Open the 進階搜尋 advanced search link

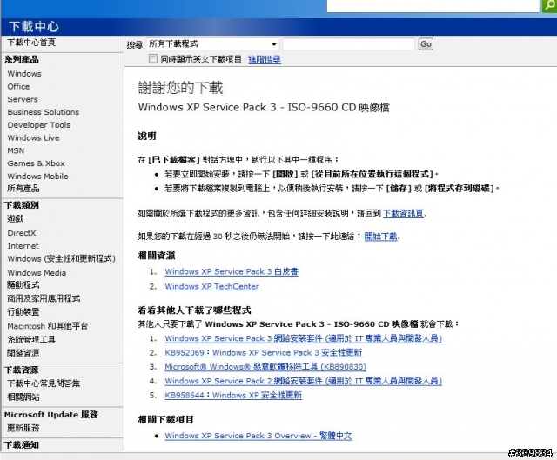pyautogui.click(x=265, y=59)
